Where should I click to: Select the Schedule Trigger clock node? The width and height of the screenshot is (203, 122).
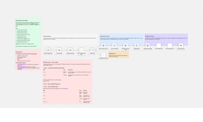pos(48,50)
